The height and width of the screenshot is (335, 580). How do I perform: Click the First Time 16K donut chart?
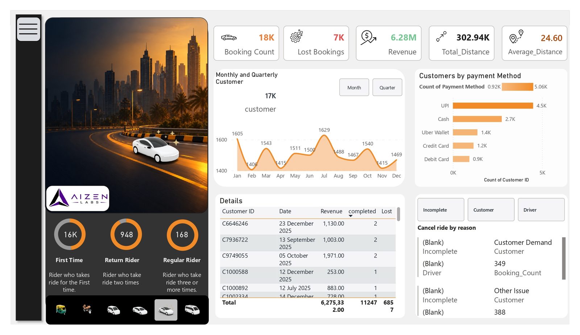[70, 234]
